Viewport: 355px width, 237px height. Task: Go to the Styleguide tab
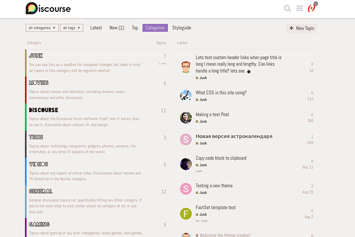(182, 28)
